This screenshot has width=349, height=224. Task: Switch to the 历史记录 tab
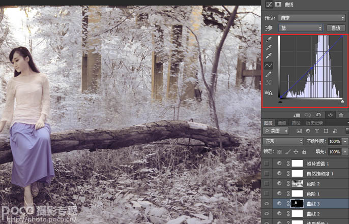(314, 123)
